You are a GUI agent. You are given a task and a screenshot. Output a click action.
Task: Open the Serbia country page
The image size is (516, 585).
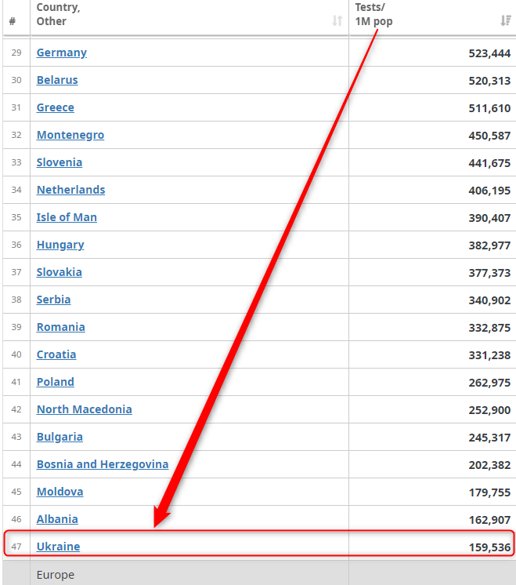[53, 300]
